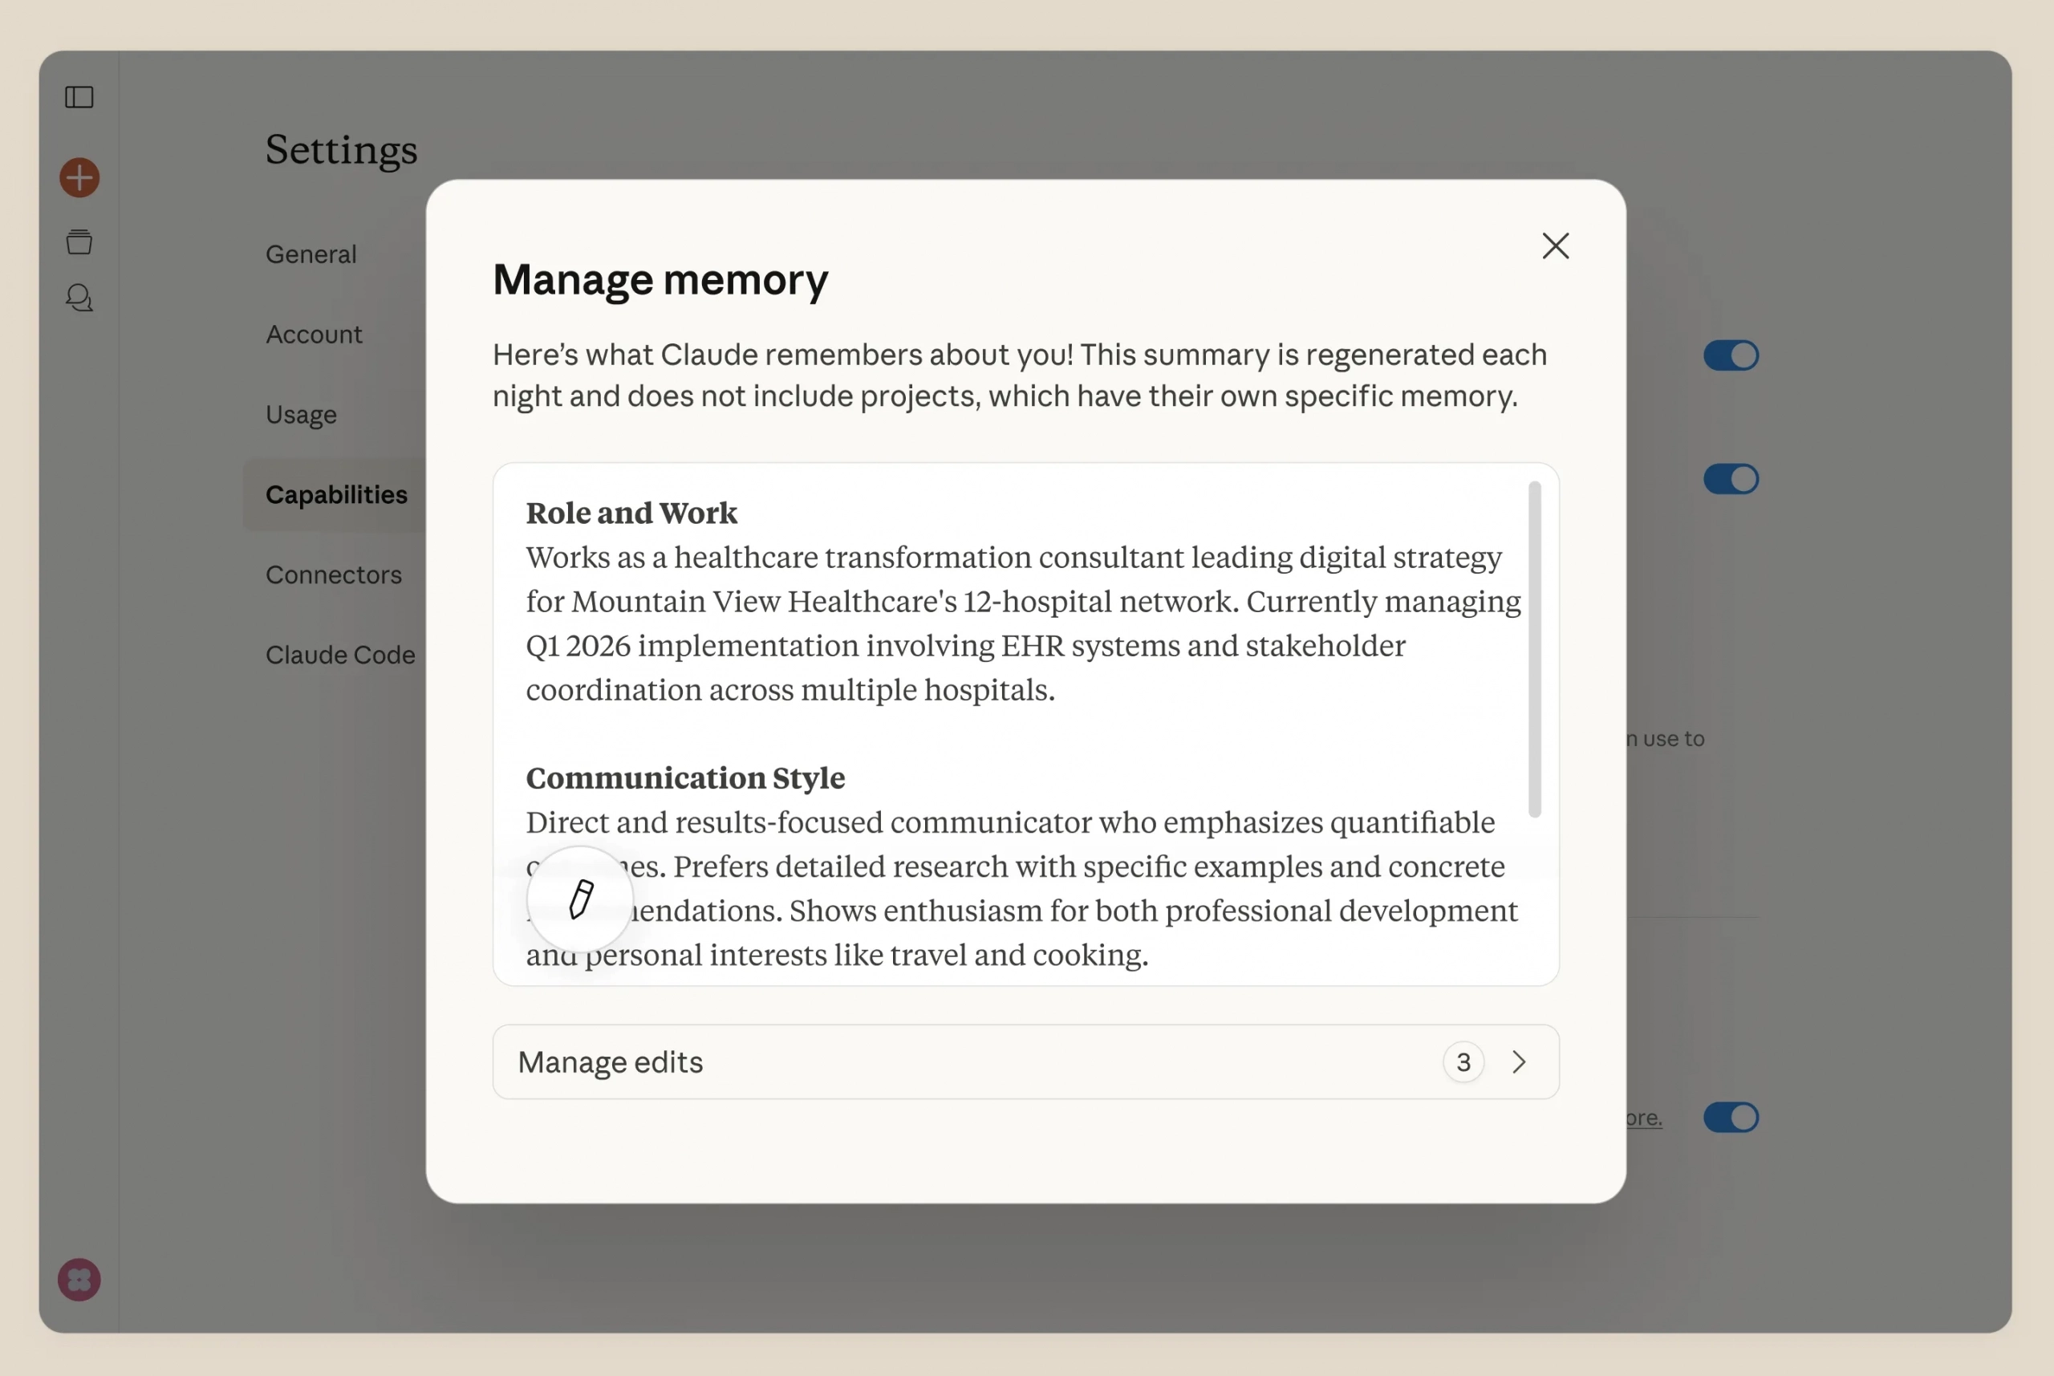The height and width of the screenshot is (1376, 2054).
Task: Click the underlined learn more link
Action: tap(1643, 1118)
